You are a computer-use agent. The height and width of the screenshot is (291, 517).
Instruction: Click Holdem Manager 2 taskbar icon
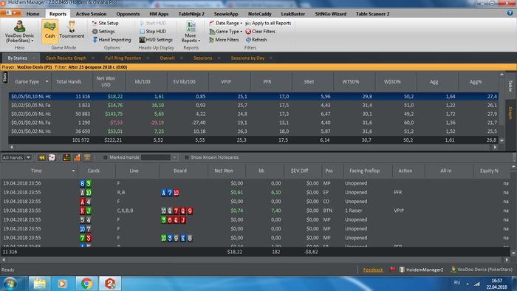coord(110,284)
